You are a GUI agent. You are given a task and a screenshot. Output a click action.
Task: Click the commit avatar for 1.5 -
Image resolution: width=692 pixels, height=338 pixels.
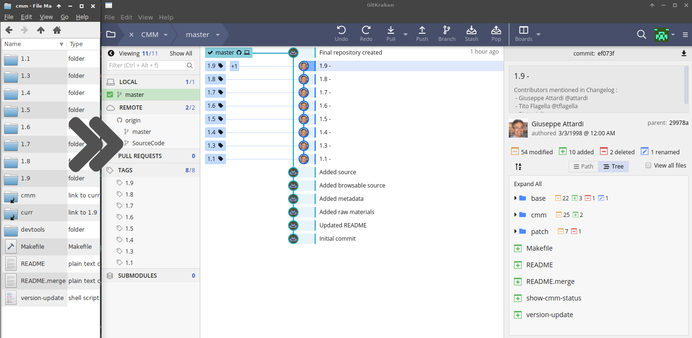pyautogui.click(x=304, y=119)
